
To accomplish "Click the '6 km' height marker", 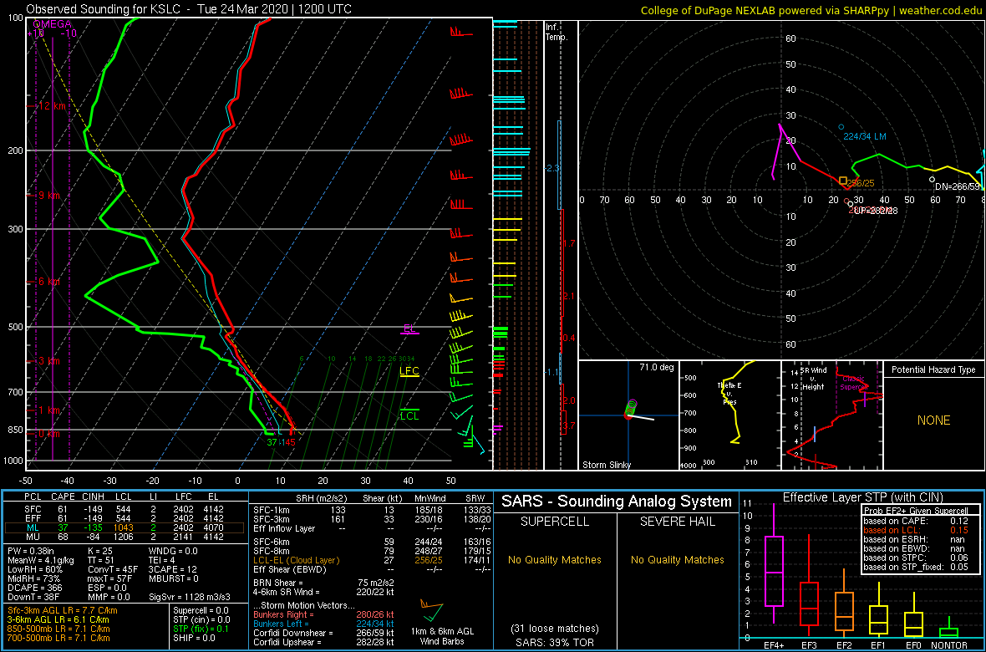I will 48,282.
